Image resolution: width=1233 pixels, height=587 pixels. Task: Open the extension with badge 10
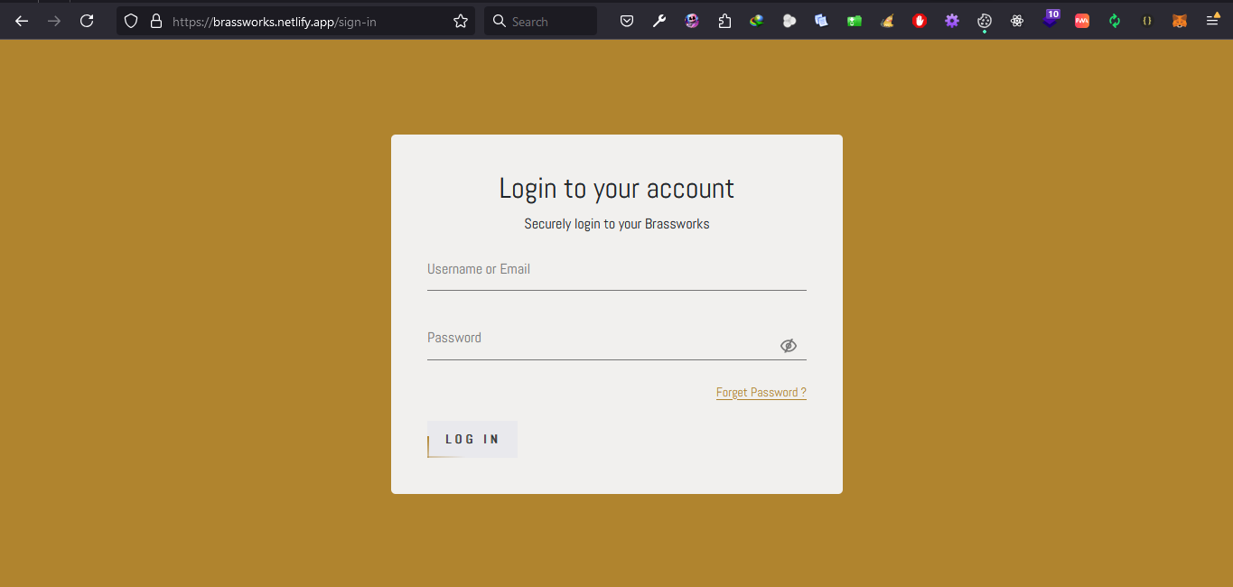[x=1050, y=19]
